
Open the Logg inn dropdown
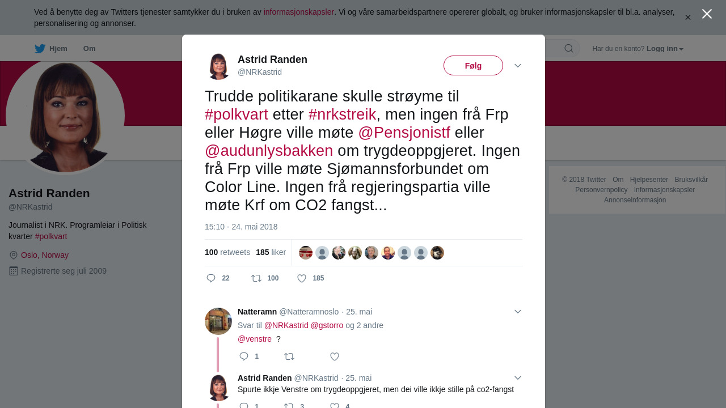coord(665,49)
